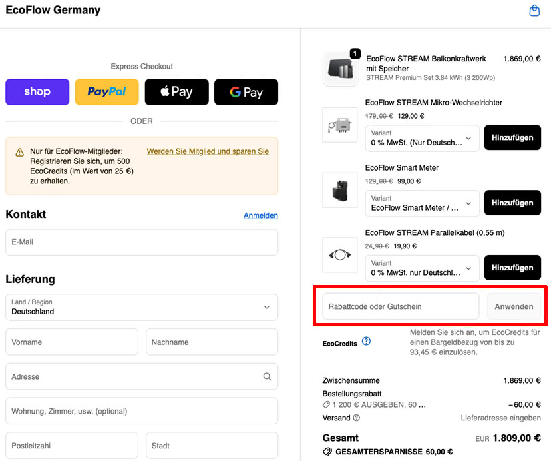Click the Anmelden link
The height and width of the screenshot is (461, 551).
(x=261, y=215)
